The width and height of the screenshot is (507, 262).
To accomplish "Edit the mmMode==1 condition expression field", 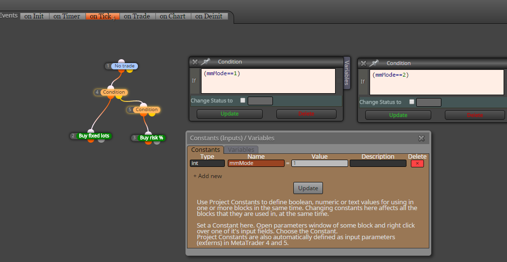I will pos(269,81).
